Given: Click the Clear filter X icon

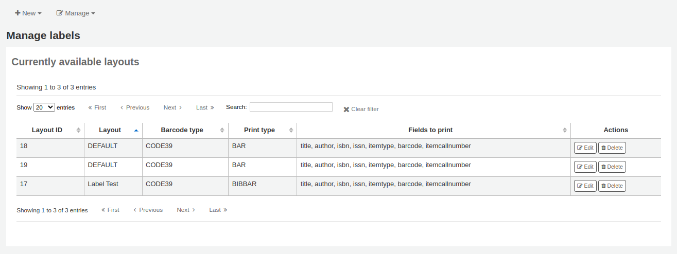Looking at the screenshot, I should click(346, 110).
